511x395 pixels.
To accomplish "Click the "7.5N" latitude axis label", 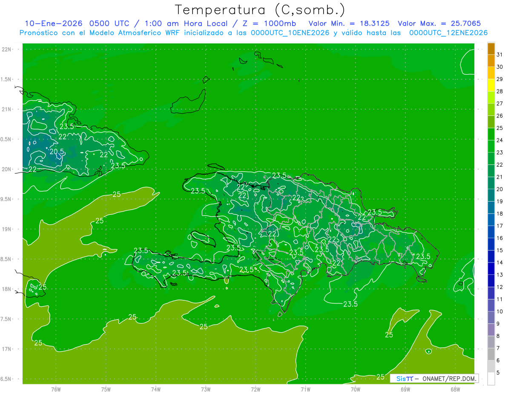I will [x=6, y=319].
